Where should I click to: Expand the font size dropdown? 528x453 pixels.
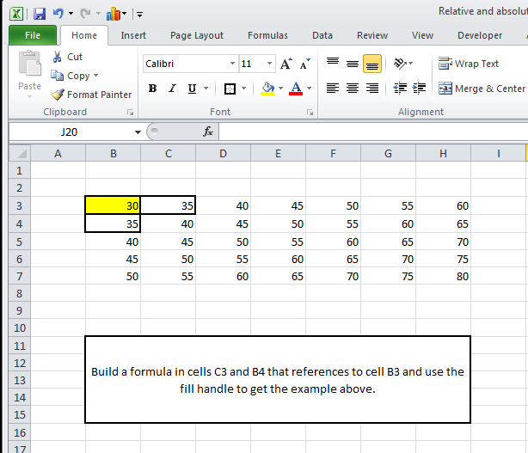pyautogui.click(x=270, y=64)
